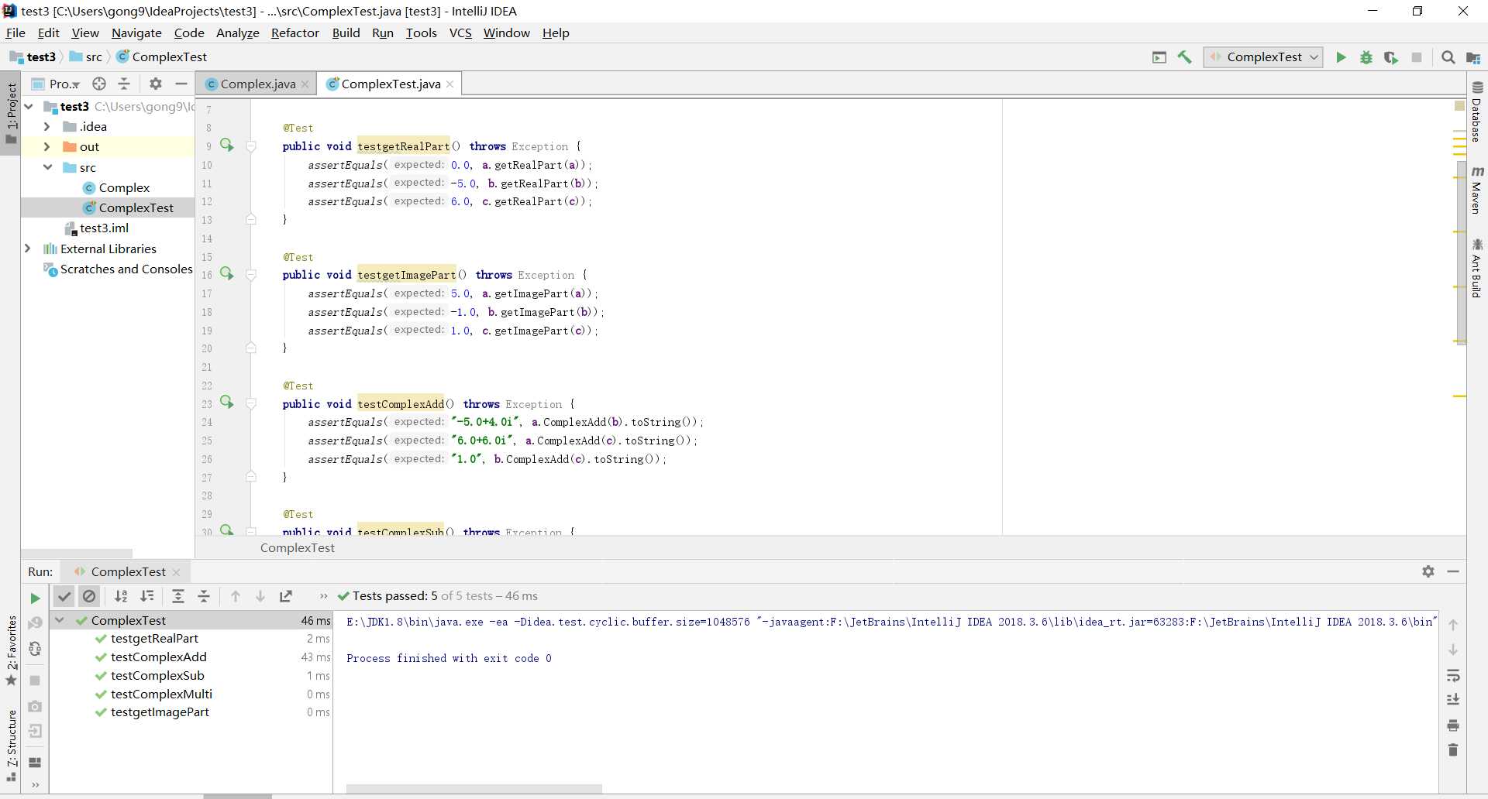Debug ComplexTest with bug icon

(1366, 57)
